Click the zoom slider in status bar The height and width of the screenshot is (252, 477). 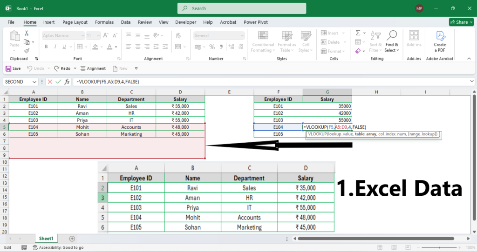click(439, 247)
